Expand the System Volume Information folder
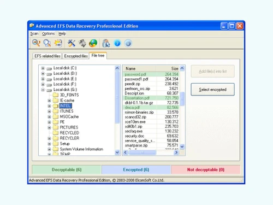Viewport: 273px width, 205px height. (49, 149)
